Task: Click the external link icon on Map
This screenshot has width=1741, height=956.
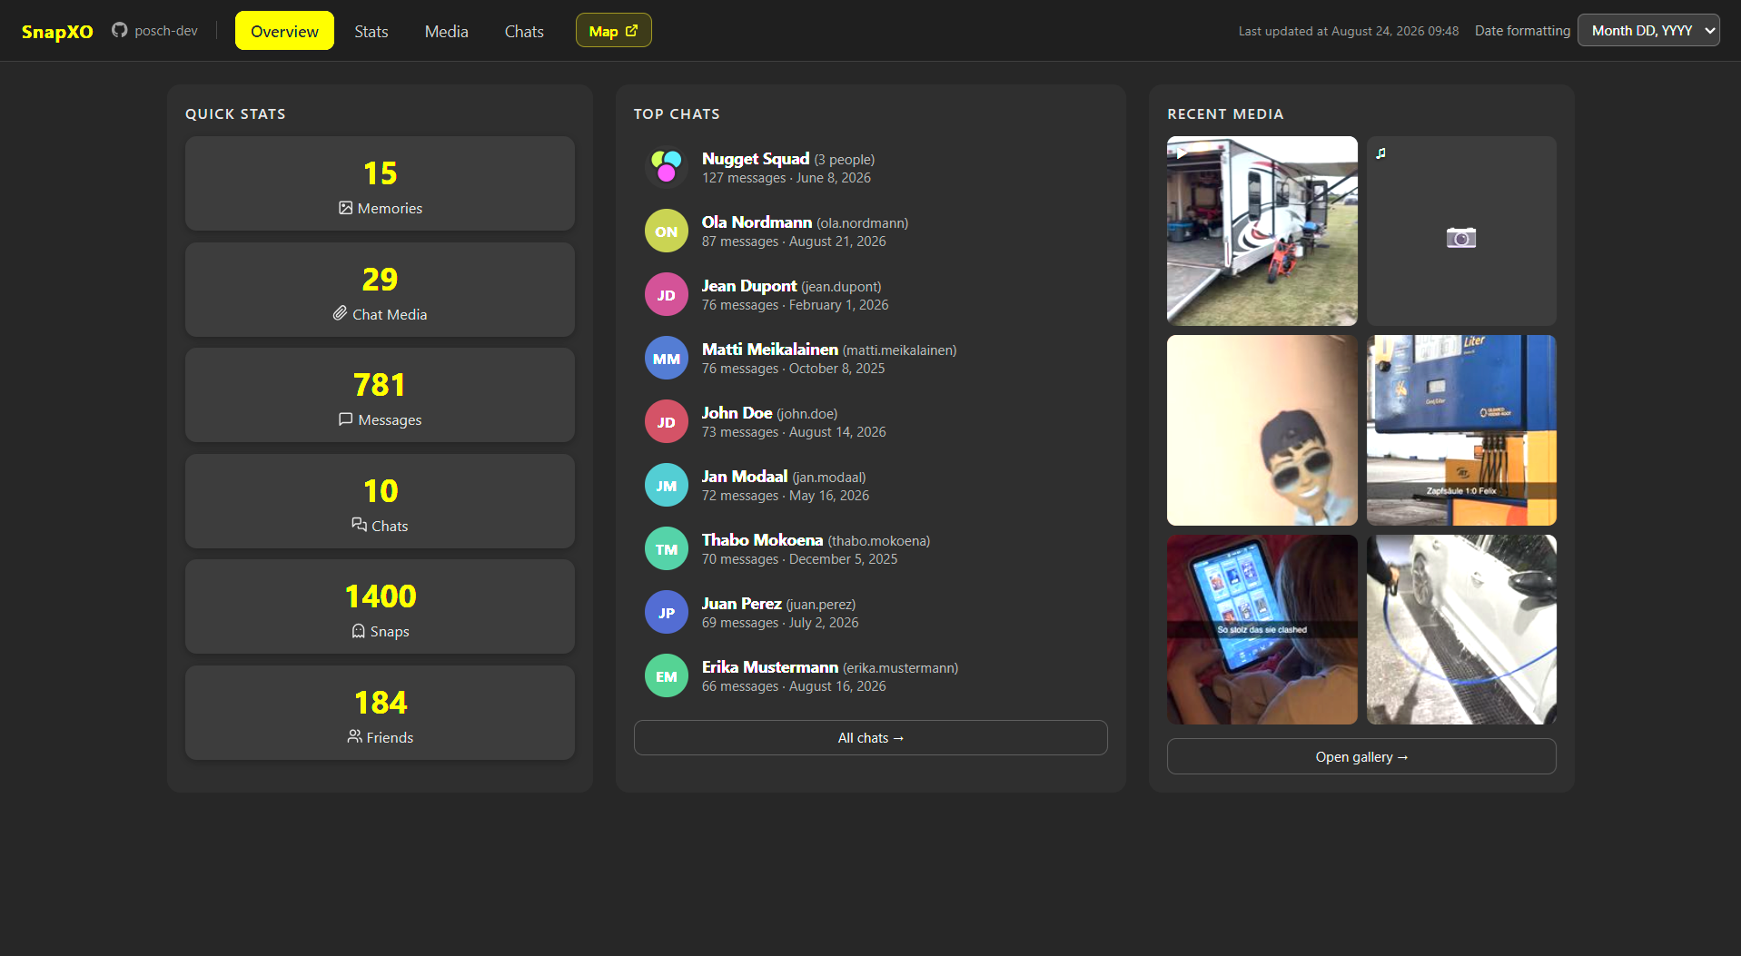Action: [632, 31]
